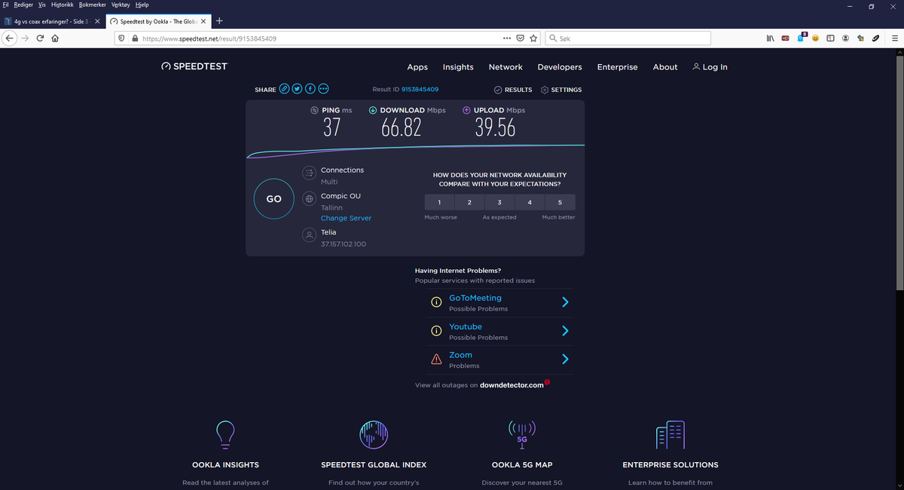
Task: Open Speedtest SETTINGS
Action: [x=561, y=90]
